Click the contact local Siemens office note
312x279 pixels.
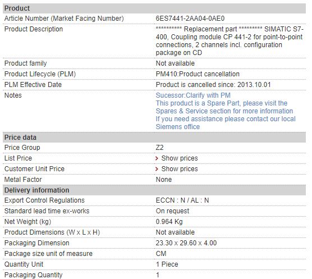[226, 123]
